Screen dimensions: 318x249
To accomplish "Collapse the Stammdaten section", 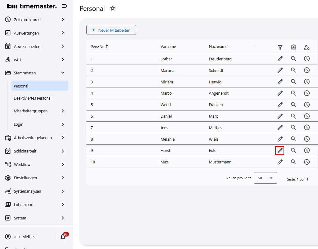I will [63, 73].
